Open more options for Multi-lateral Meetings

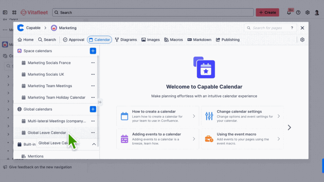(x=93, y=121)
